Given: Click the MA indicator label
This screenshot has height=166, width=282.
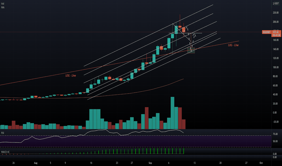Looking at the screenshot, I should (3, 7).
